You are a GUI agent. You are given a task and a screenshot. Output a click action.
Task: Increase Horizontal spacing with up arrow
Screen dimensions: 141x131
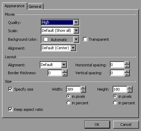(127, 63)
